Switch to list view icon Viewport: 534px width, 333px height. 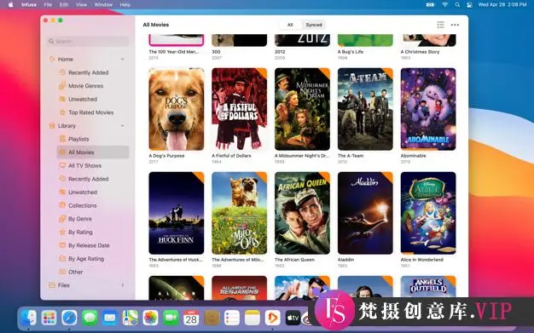pyautogui.click(x=440, y=25)
